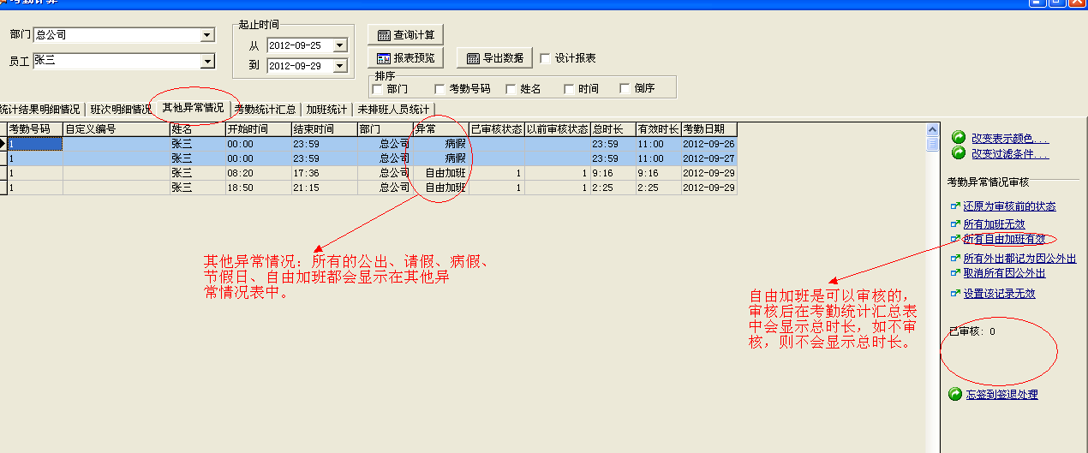
Task: Click the icon beside 还原为审核前的状态
Action: click(956, 206)
